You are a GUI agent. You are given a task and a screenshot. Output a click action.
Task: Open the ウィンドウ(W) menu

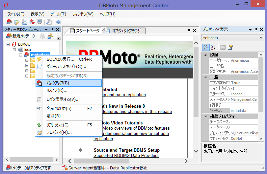(x=83, y=14)
